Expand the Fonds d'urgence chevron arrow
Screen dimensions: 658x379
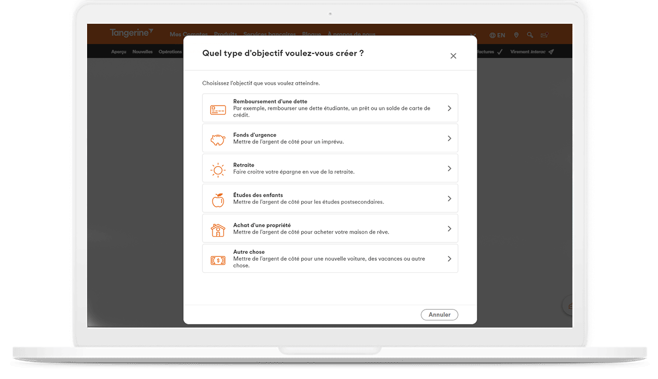(449, 138)
